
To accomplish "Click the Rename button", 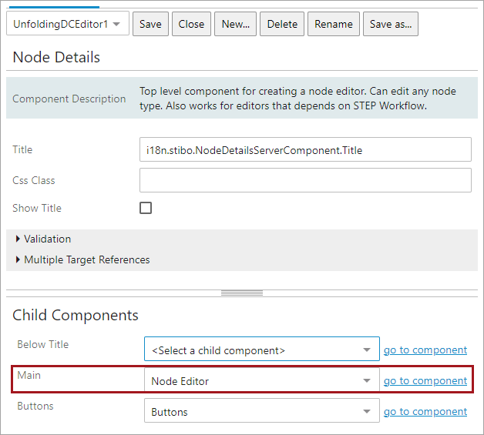I will click(x=334, y=24).
